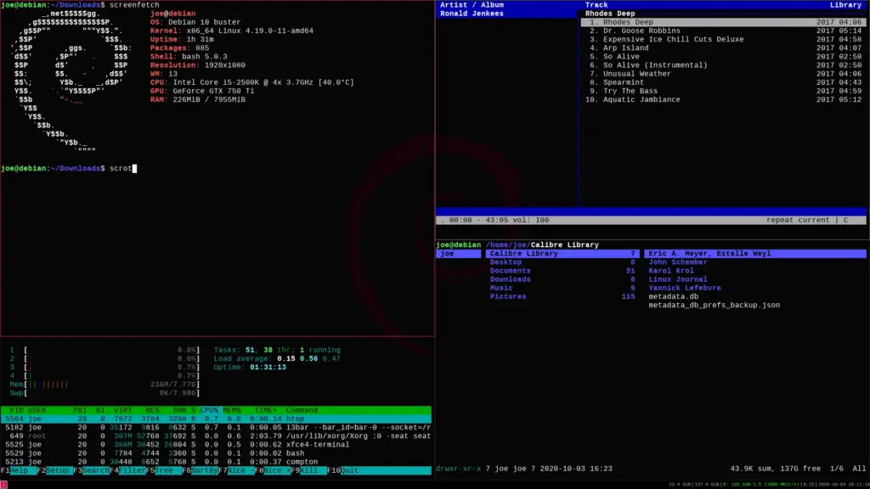Select the xfce4-terminal process row in htop

coord(216,445)
